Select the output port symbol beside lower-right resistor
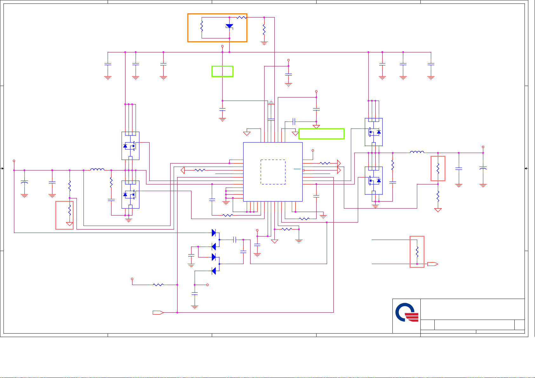This screenshot has height=378, width=535. [x=433, y=264]
